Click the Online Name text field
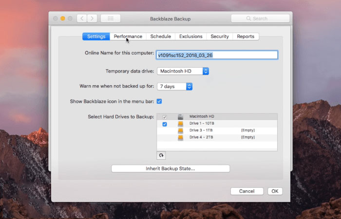The height and width of the screenshot is (219, 341). coord(217,55)
